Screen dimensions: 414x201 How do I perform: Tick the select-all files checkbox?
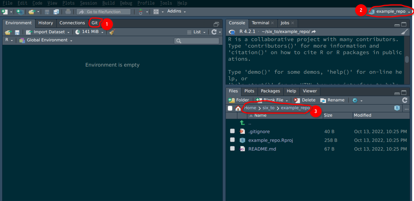(x=230, y=108)
